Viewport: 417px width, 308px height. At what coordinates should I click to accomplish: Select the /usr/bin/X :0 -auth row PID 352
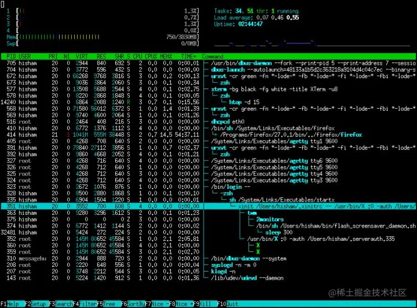[x=209, y=239]
